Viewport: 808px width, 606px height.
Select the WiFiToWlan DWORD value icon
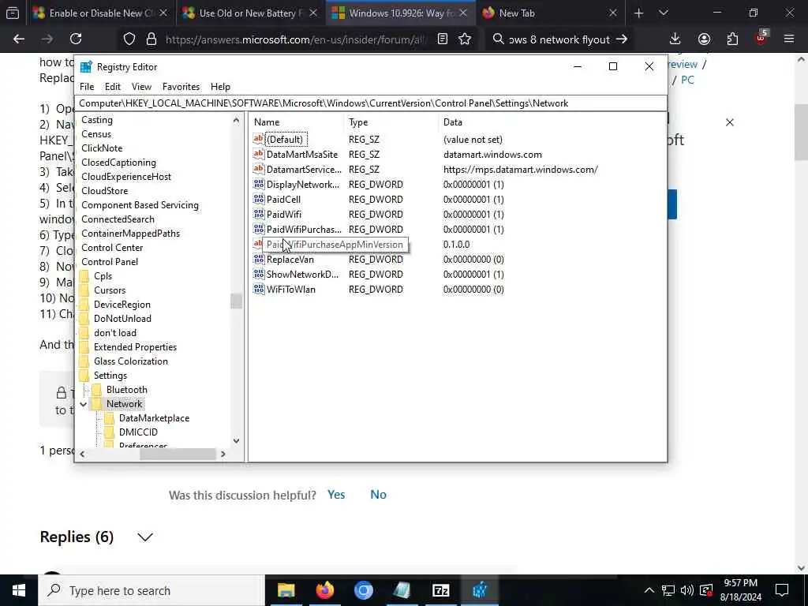click(259, 289)
